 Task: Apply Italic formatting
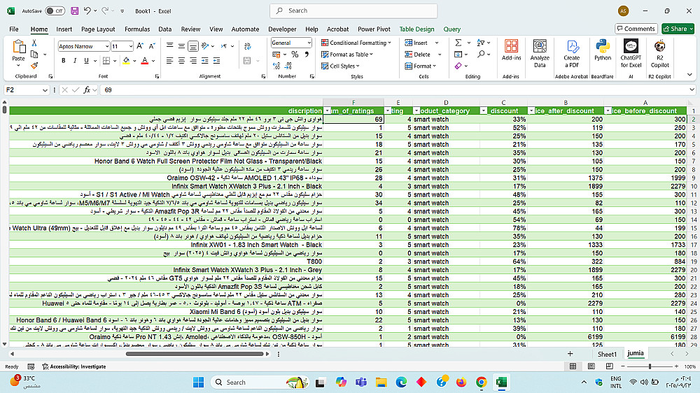75,61
